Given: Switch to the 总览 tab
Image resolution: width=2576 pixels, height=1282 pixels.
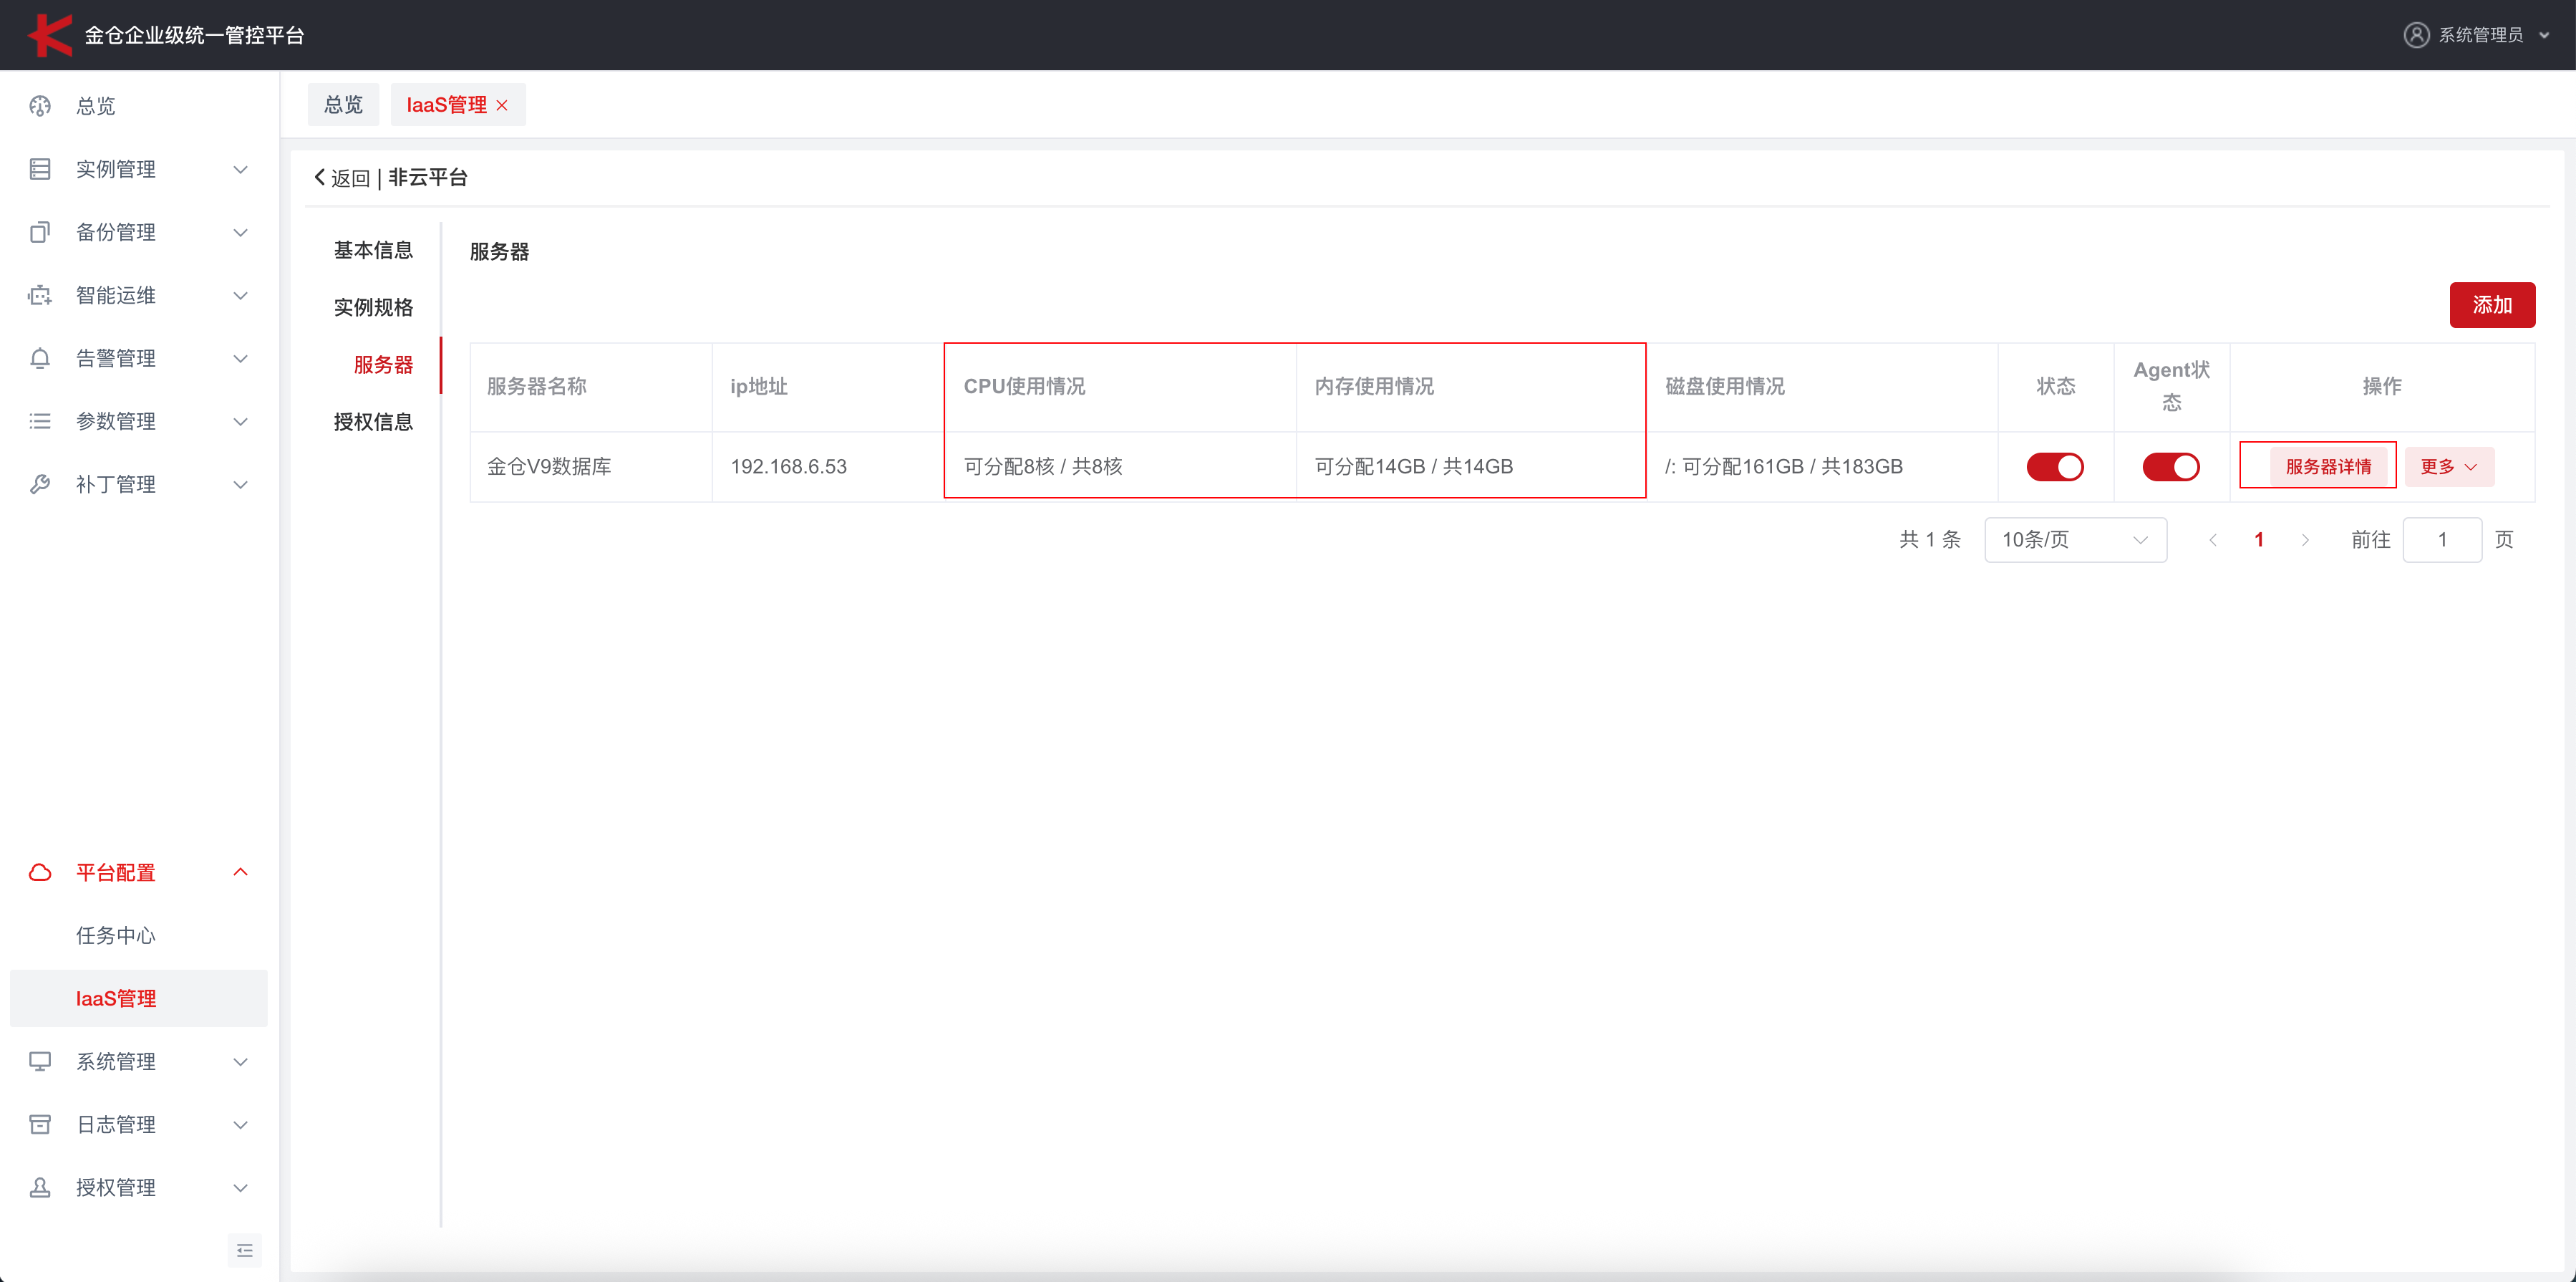Looking at the screenshot, I should point(343,105).
